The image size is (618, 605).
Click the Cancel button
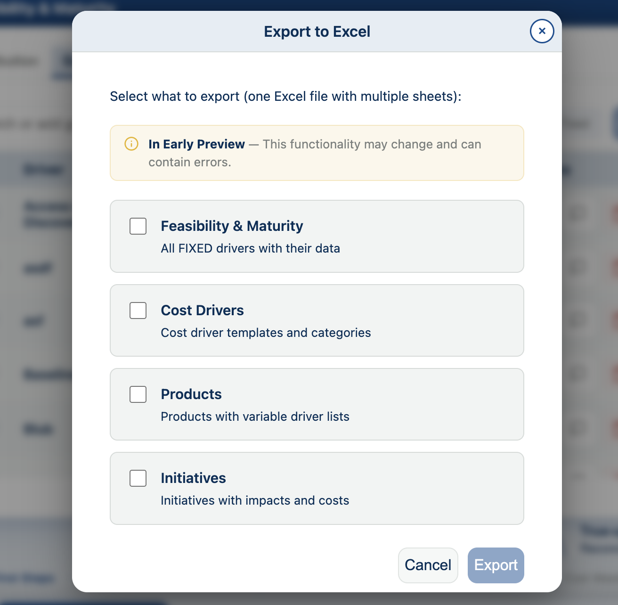(x=428, y=565)
